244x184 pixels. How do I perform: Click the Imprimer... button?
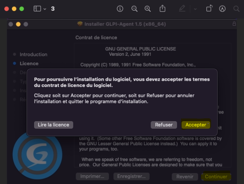[x=92, y=176]
